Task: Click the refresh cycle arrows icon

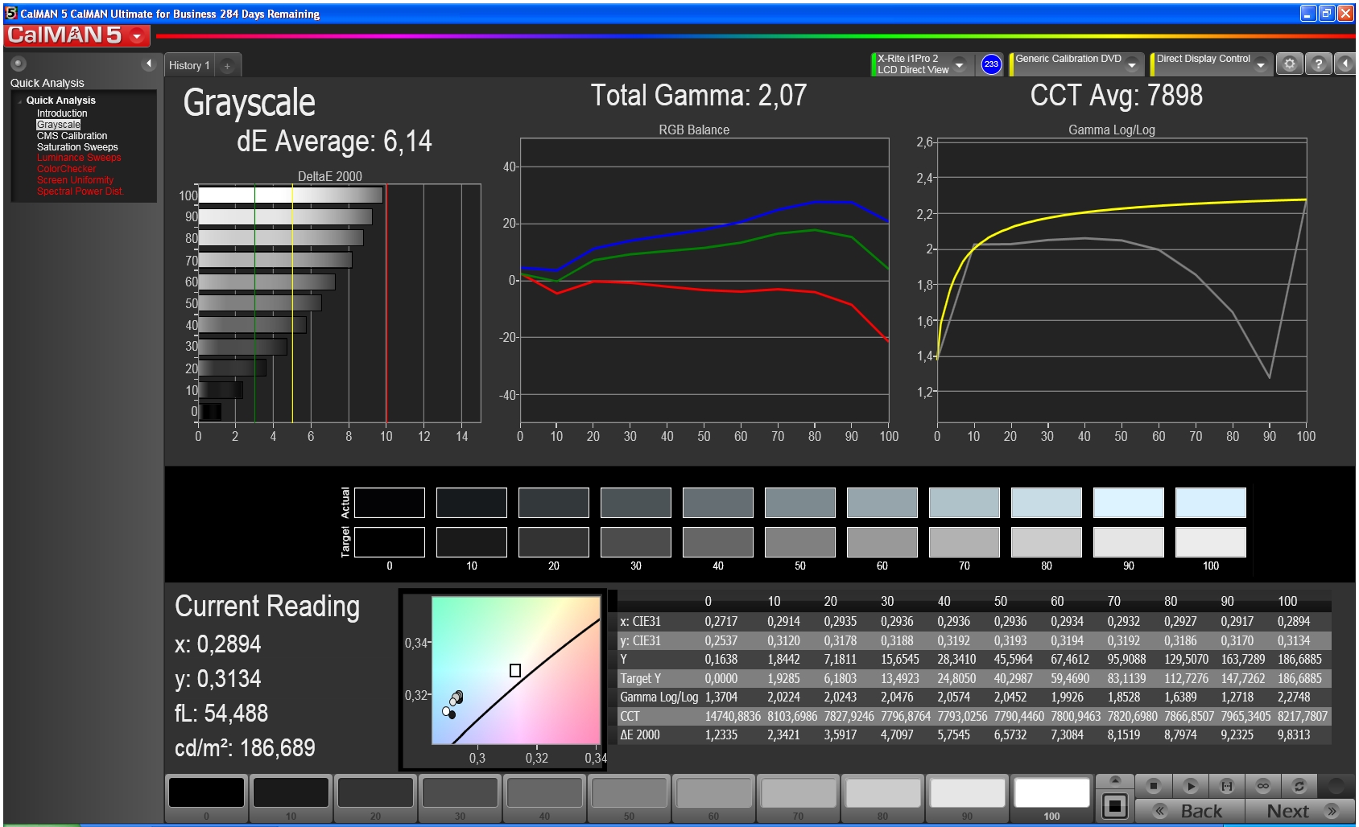Action: tap(1299, 786)
